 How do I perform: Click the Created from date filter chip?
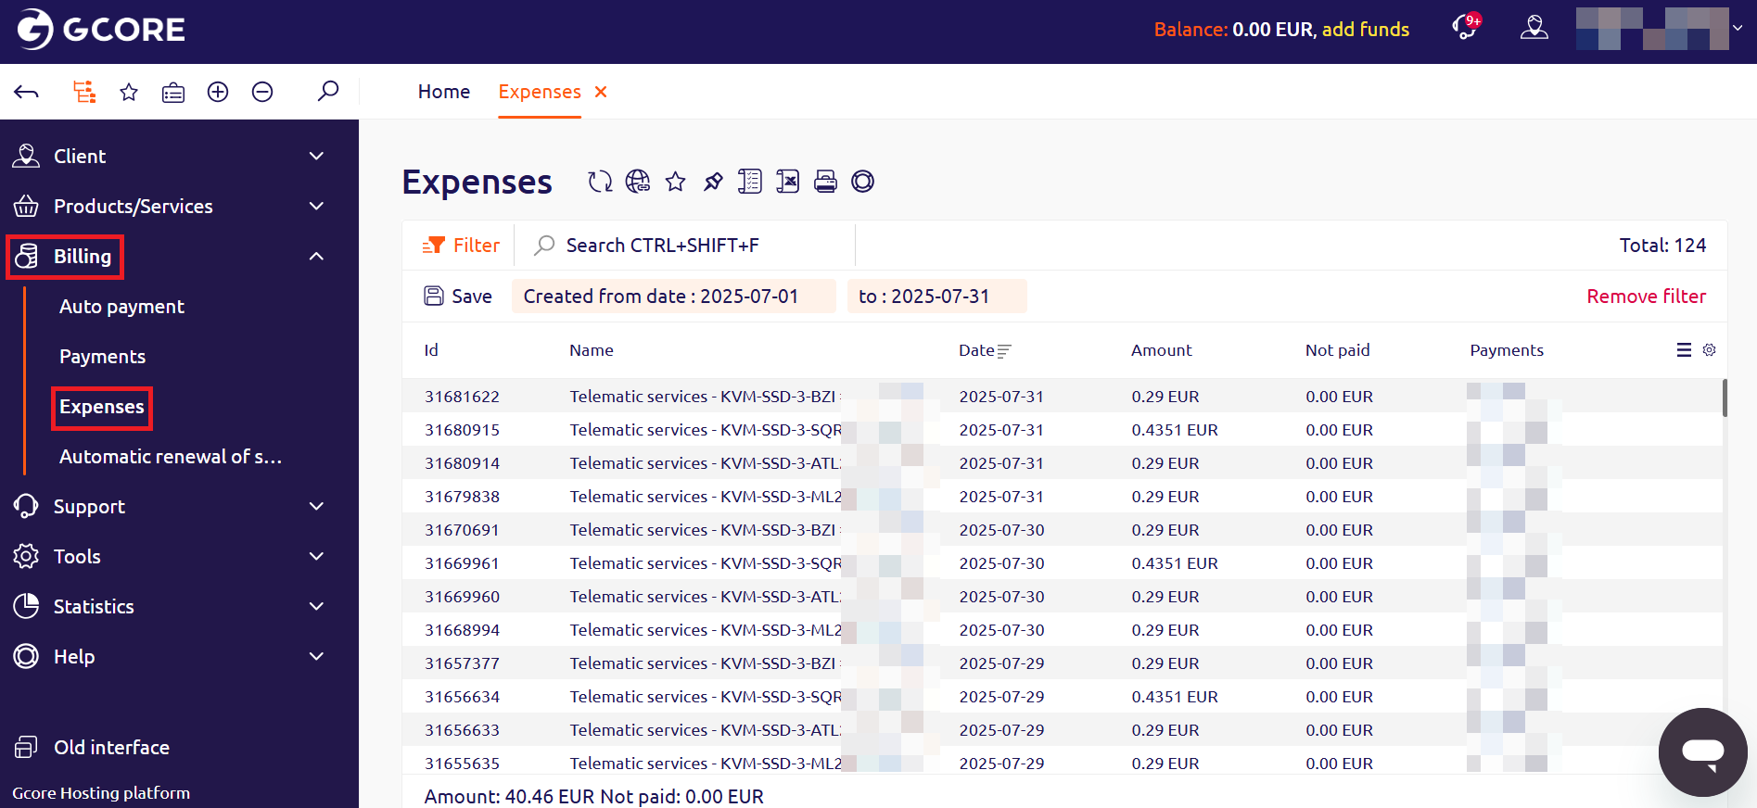click(673, 297)
